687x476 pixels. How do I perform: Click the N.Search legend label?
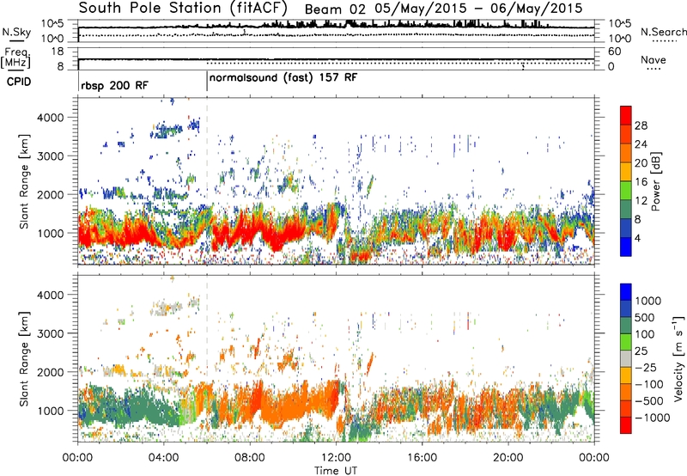click(663, 32)
